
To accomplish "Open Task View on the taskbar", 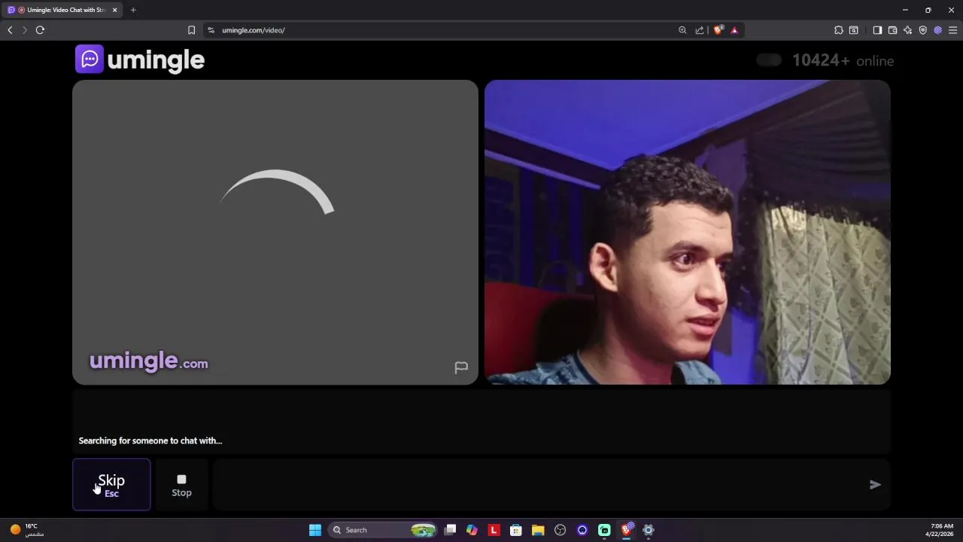I will (x=450, y=530).
